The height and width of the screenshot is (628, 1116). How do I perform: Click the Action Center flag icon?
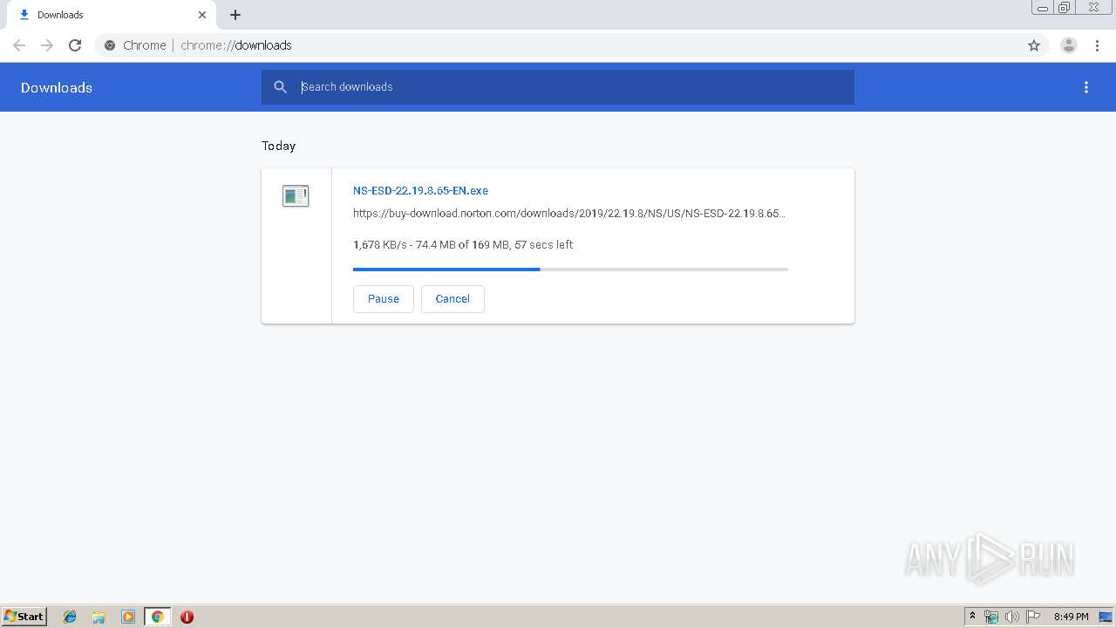click(1033, 617)
